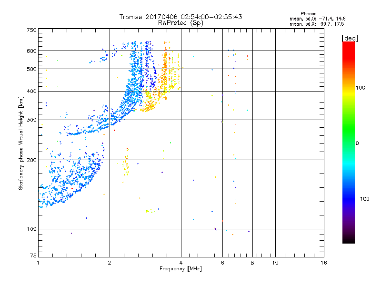Click the x-axis tick label '1'
Viewport: 381px width, 286px height.
pyautogui.click(x=38, y=263)
